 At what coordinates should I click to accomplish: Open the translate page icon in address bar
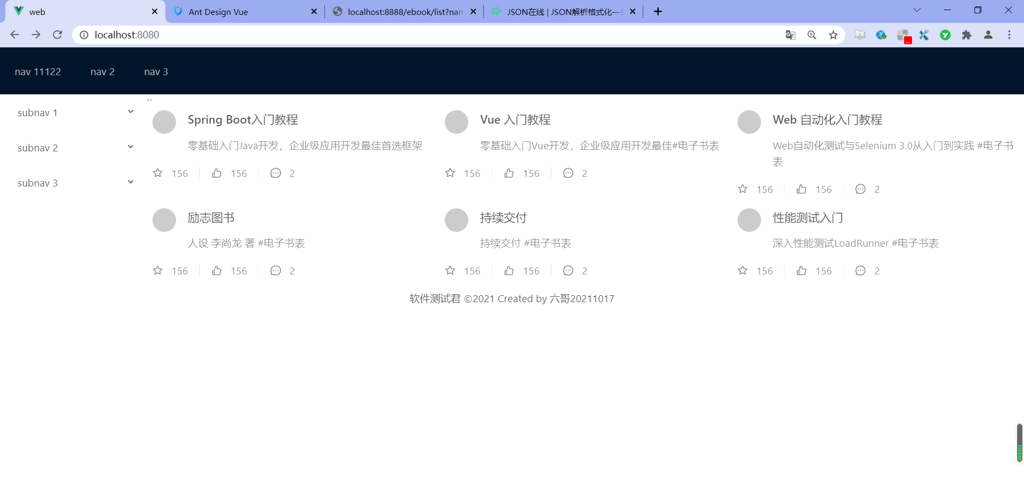pyautogui.click(x=790, y=35)
